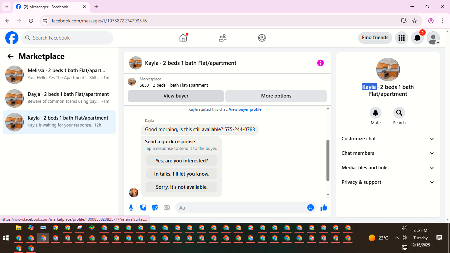Open the Facebook menu grid icon
The width and height of the screenshot is (450, 253).
click(402, 38)
